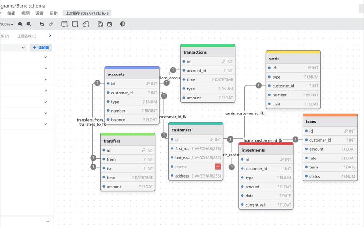Click the red delete button on phone field
The width and height of the screenshot is (364, 227).
pos(218,167)
